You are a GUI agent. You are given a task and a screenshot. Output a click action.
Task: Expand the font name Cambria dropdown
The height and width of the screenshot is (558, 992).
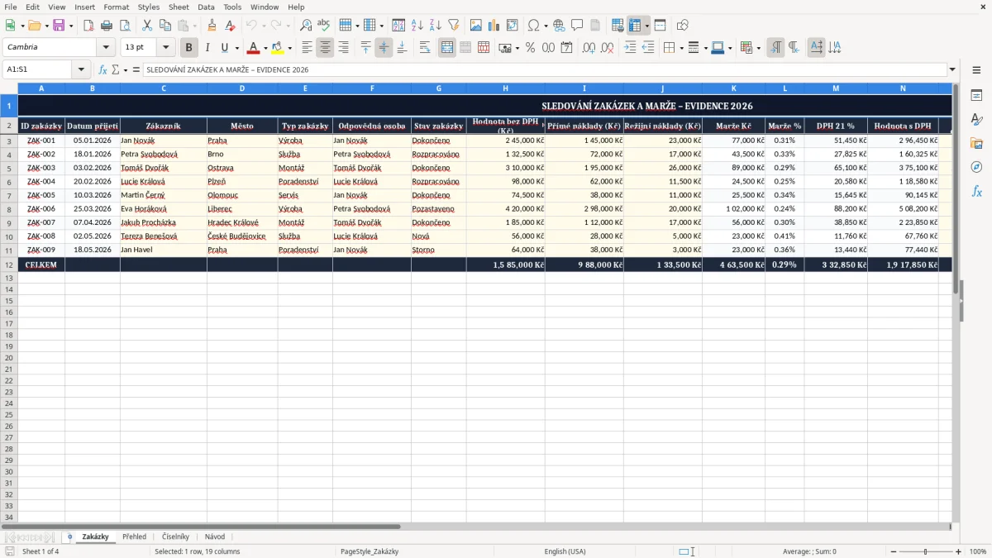click(x=106, y=48)
